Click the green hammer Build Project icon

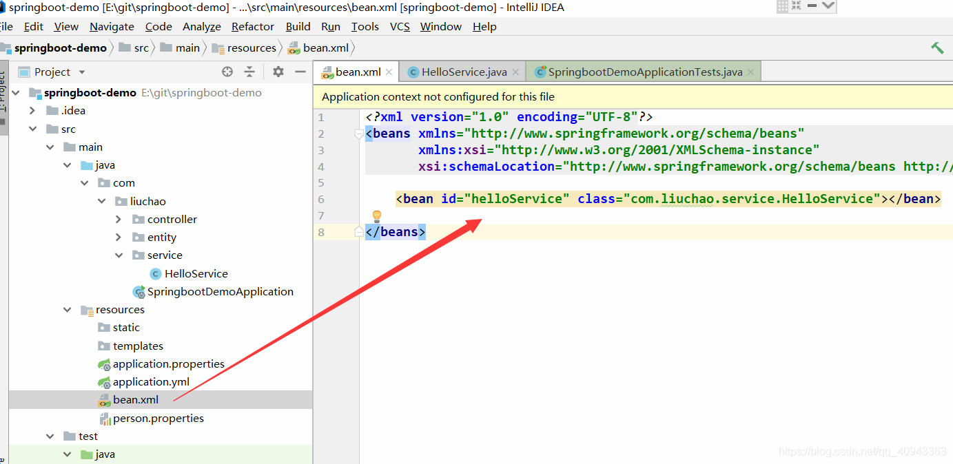937,48
